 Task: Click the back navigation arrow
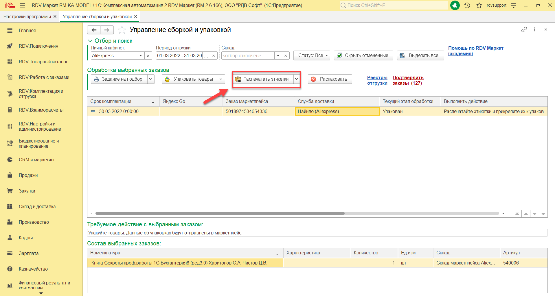pos(94,30)
